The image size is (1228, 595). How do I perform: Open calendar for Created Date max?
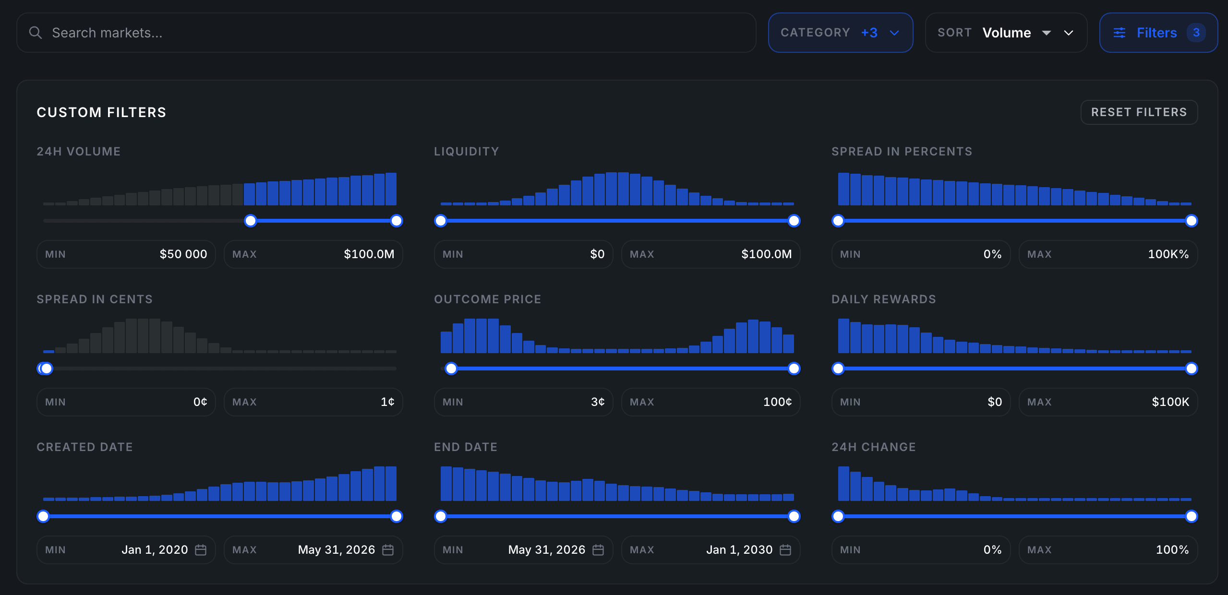tap(388, 550)
